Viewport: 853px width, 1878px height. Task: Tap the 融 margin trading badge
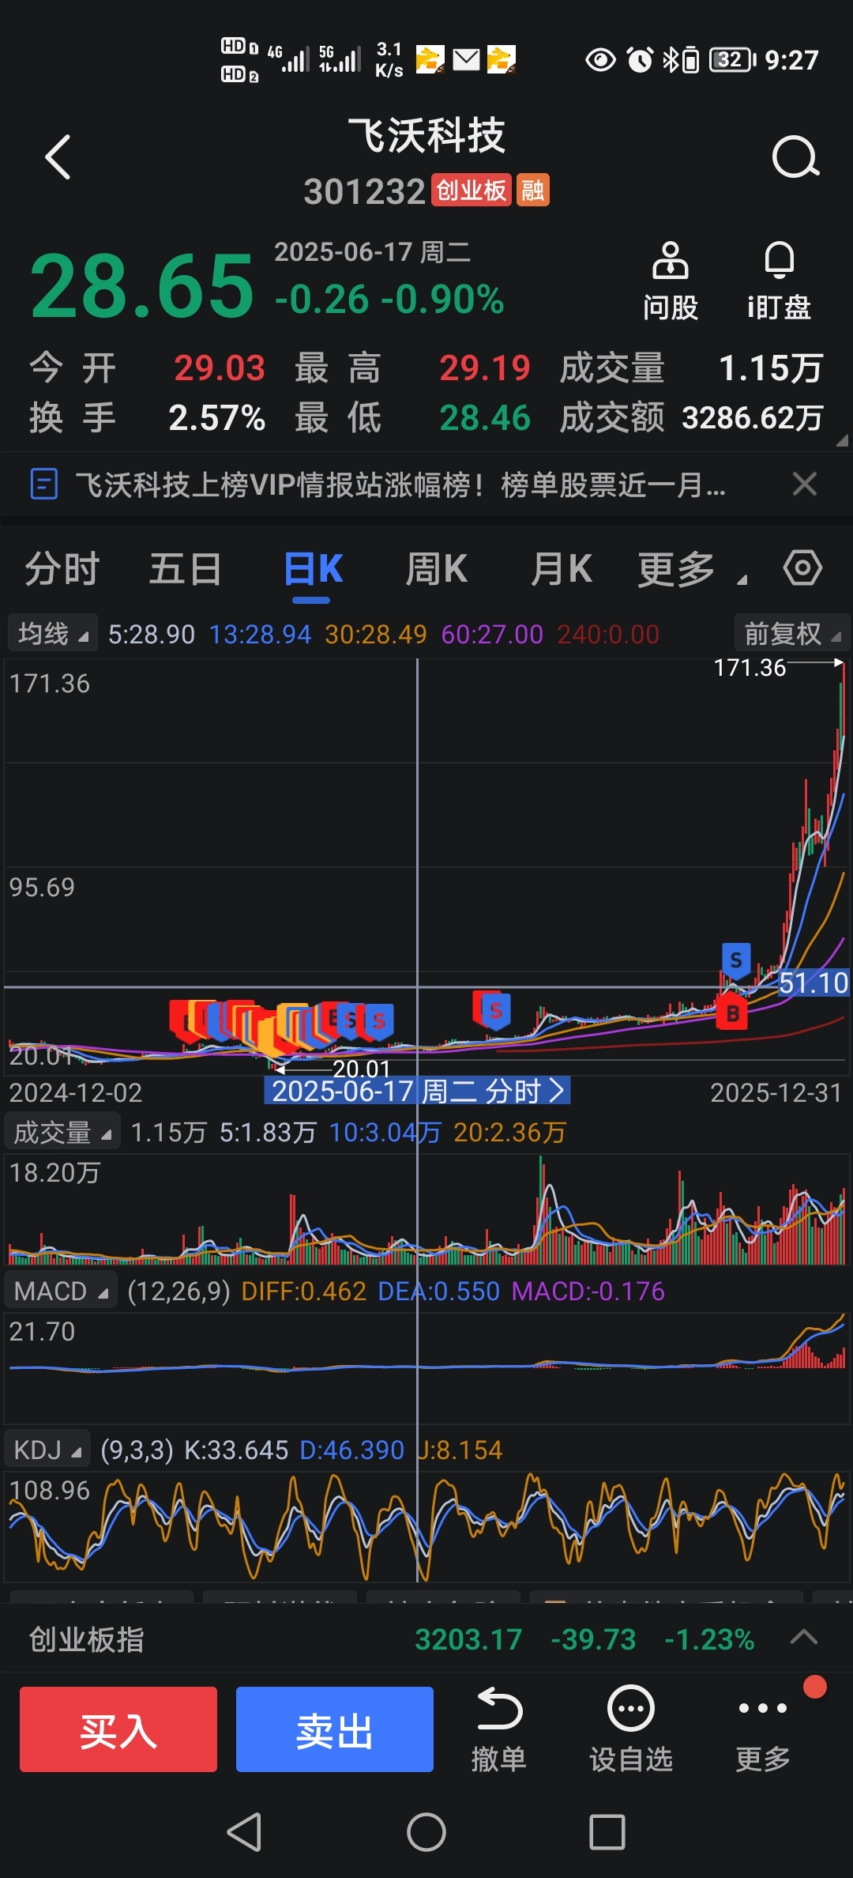pos(533,190)
